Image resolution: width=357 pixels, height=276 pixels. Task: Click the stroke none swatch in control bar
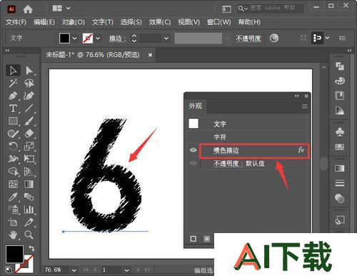pyautogui.click(x=88, y=38)
